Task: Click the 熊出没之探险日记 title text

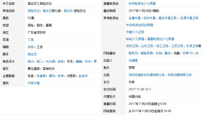Action: pyautogui.click(x=40, y=4)
